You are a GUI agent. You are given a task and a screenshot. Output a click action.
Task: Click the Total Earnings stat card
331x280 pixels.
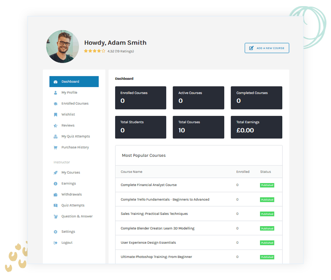click(256, 127)
